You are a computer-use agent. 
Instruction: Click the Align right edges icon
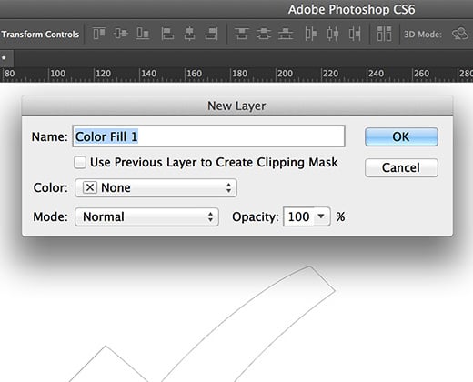pos(211,34)
